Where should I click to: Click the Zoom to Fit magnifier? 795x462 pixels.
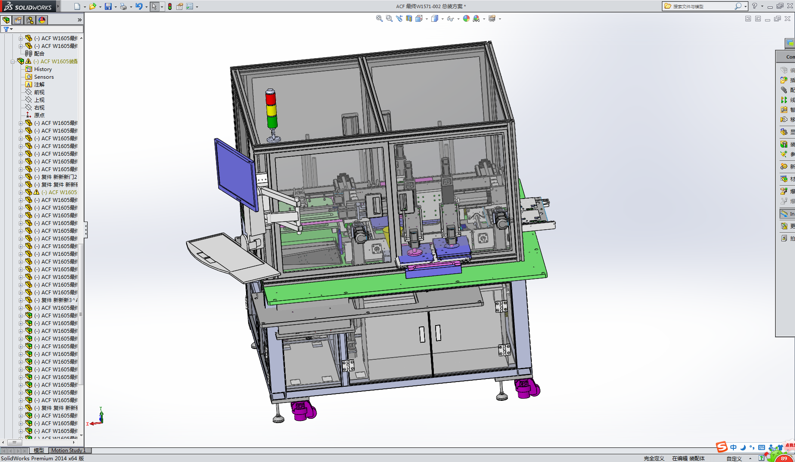tap(379, 18)
